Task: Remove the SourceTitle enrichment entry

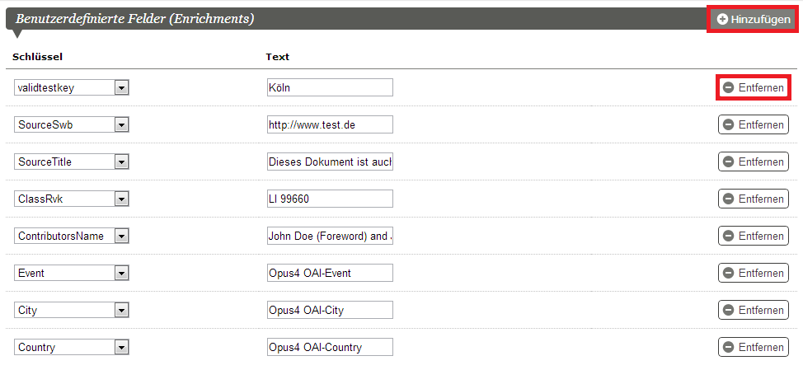Action: (x=754, y=162)
